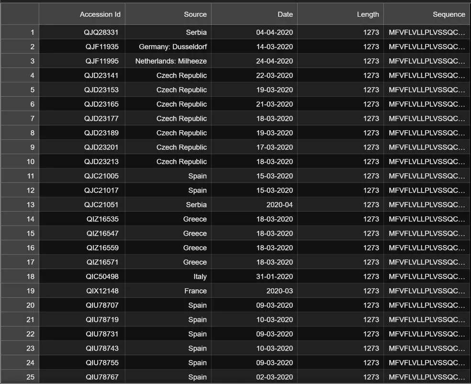The width and height of the screenshot is (471, 384).
Task: Select row number 1 header
Action: (20, 32)
